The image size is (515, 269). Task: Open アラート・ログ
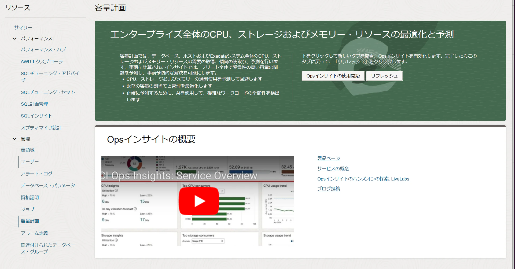[x=36, y=174]
